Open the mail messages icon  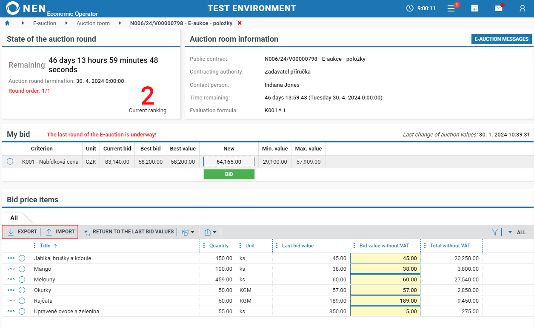[498, 8]
